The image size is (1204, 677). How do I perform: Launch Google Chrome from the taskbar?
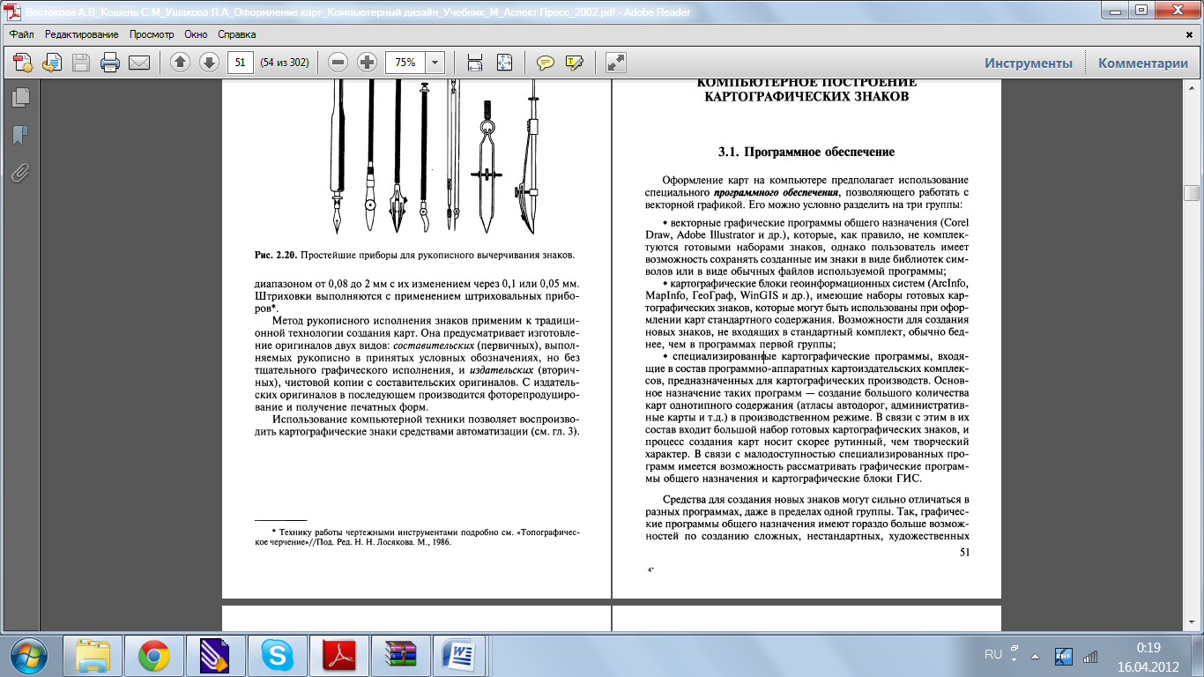click(x=154, y=655)
